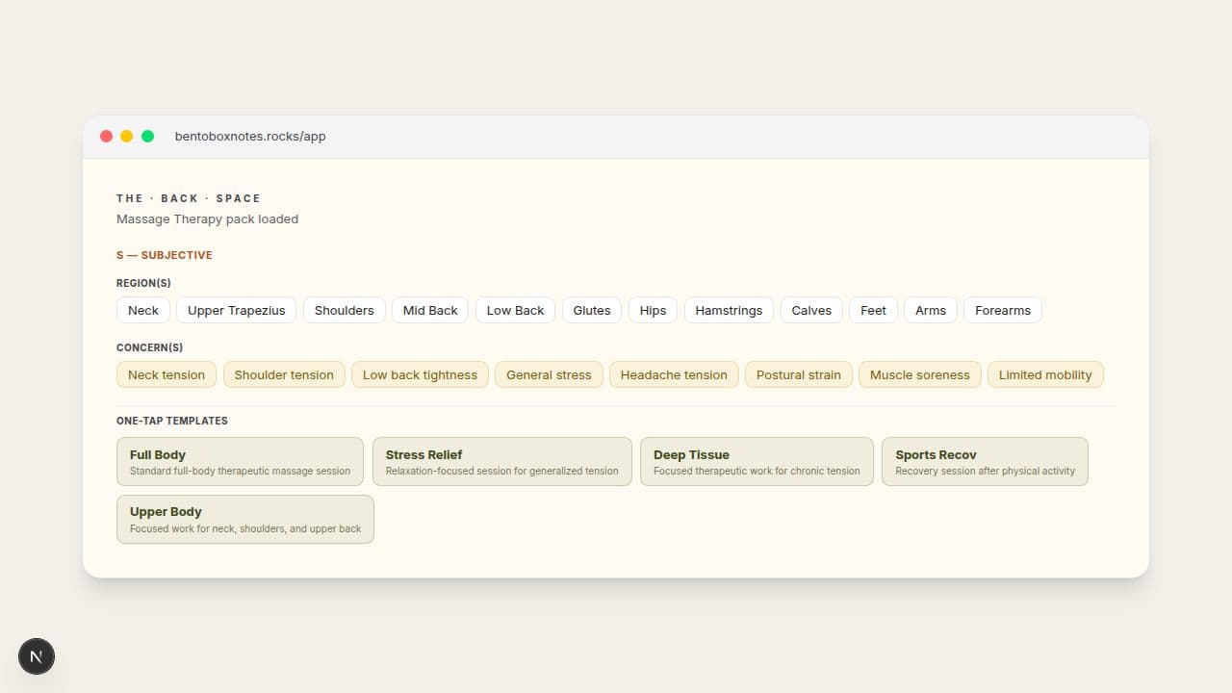The height and width of the screenshot is (693, 1232).
Task: Use the Deep Tissue template
Action: [x=757, y=462]
